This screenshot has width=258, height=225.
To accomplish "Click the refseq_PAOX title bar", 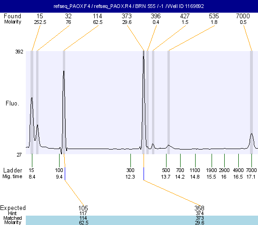I will [129, 6].
